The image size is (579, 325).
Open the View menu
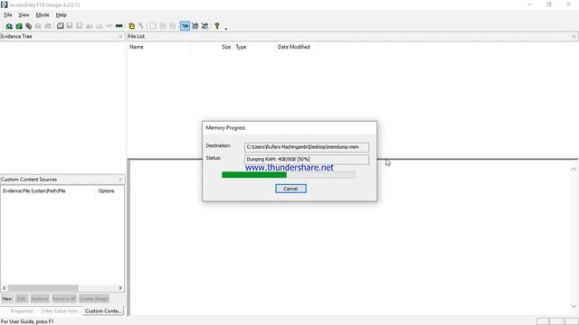[24, 15]
